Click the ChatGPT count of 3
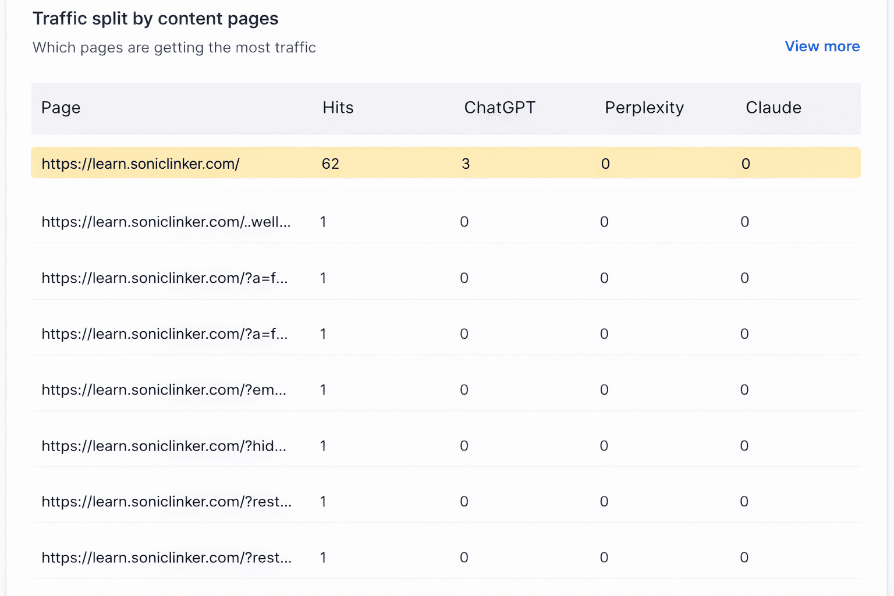894x596 pixels. (466, 164)
